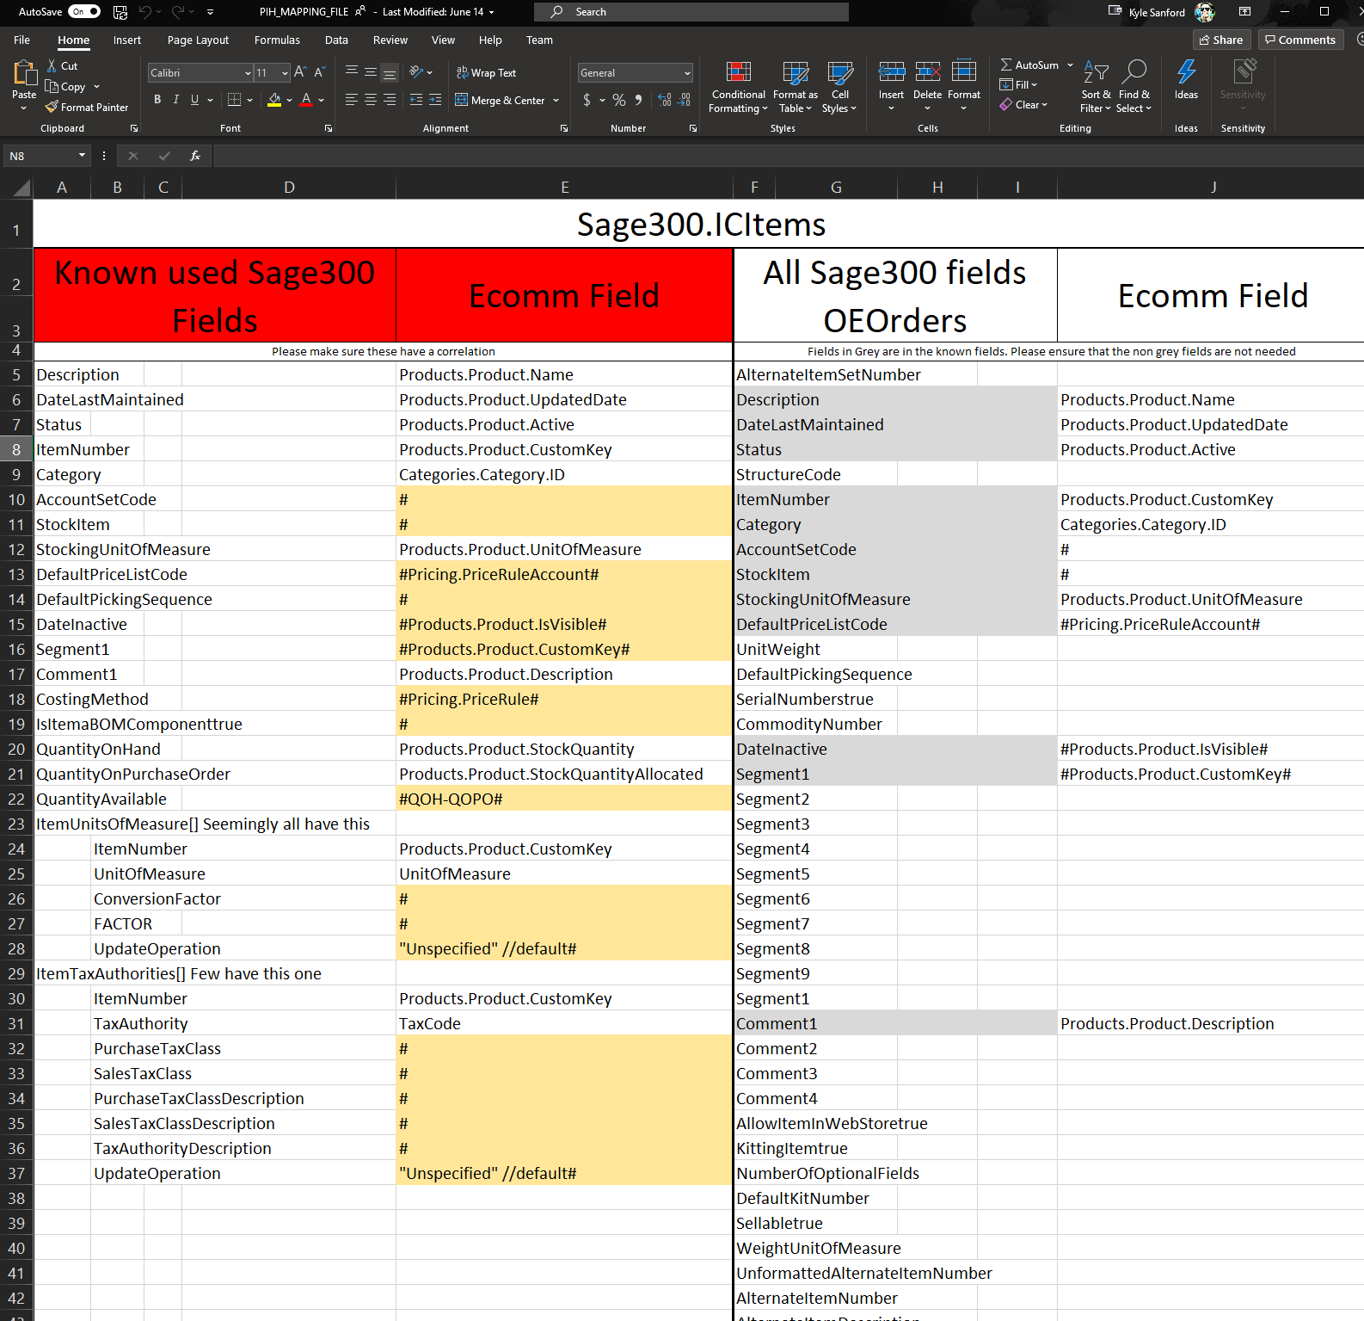Click the Save icon in title bar
Image resolution: width=1364 pixels, height=1321 pixels.
click(120, 12)
